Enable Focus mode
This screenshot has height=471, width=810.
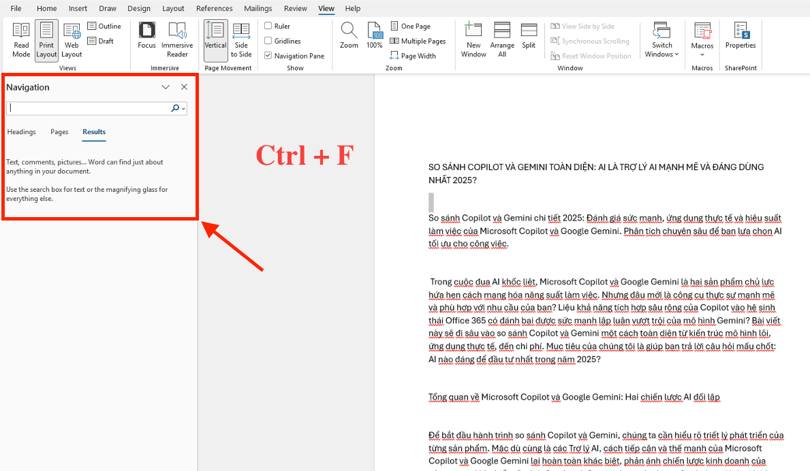coord(146,39)
